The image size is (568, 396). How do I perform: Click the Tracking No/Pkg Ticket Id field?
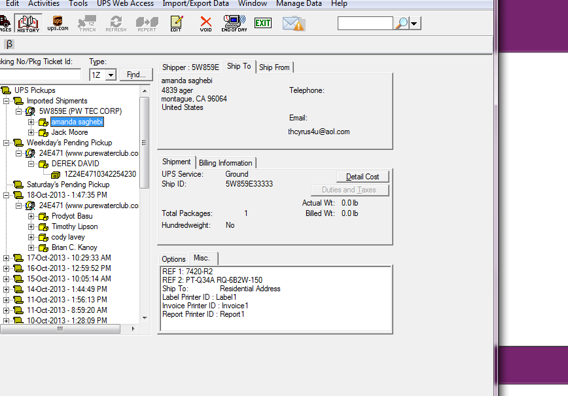click(41, 75)
